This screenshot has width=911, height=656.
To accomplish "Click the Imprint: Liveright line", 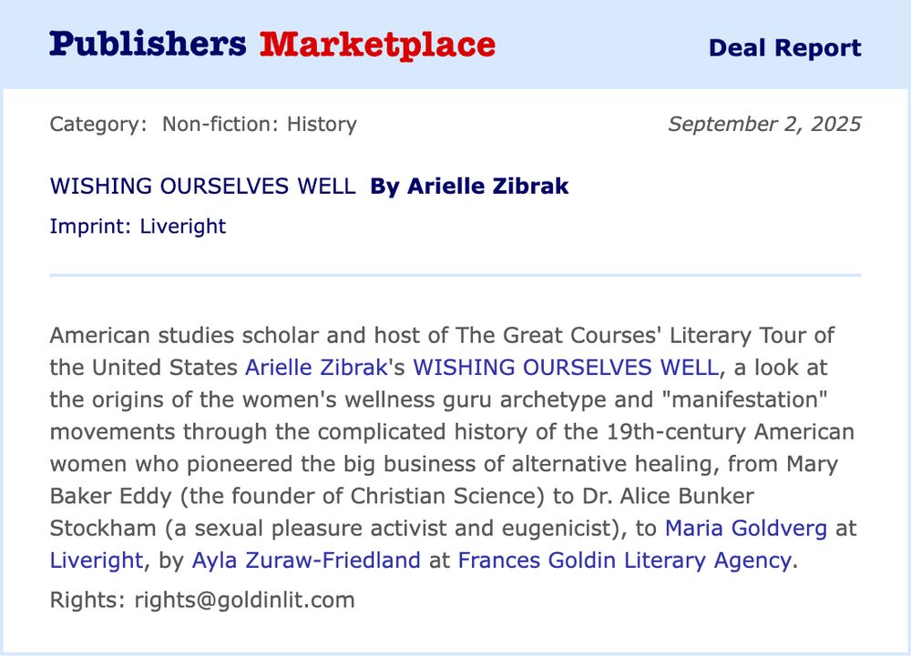I will tap(138, 227).
